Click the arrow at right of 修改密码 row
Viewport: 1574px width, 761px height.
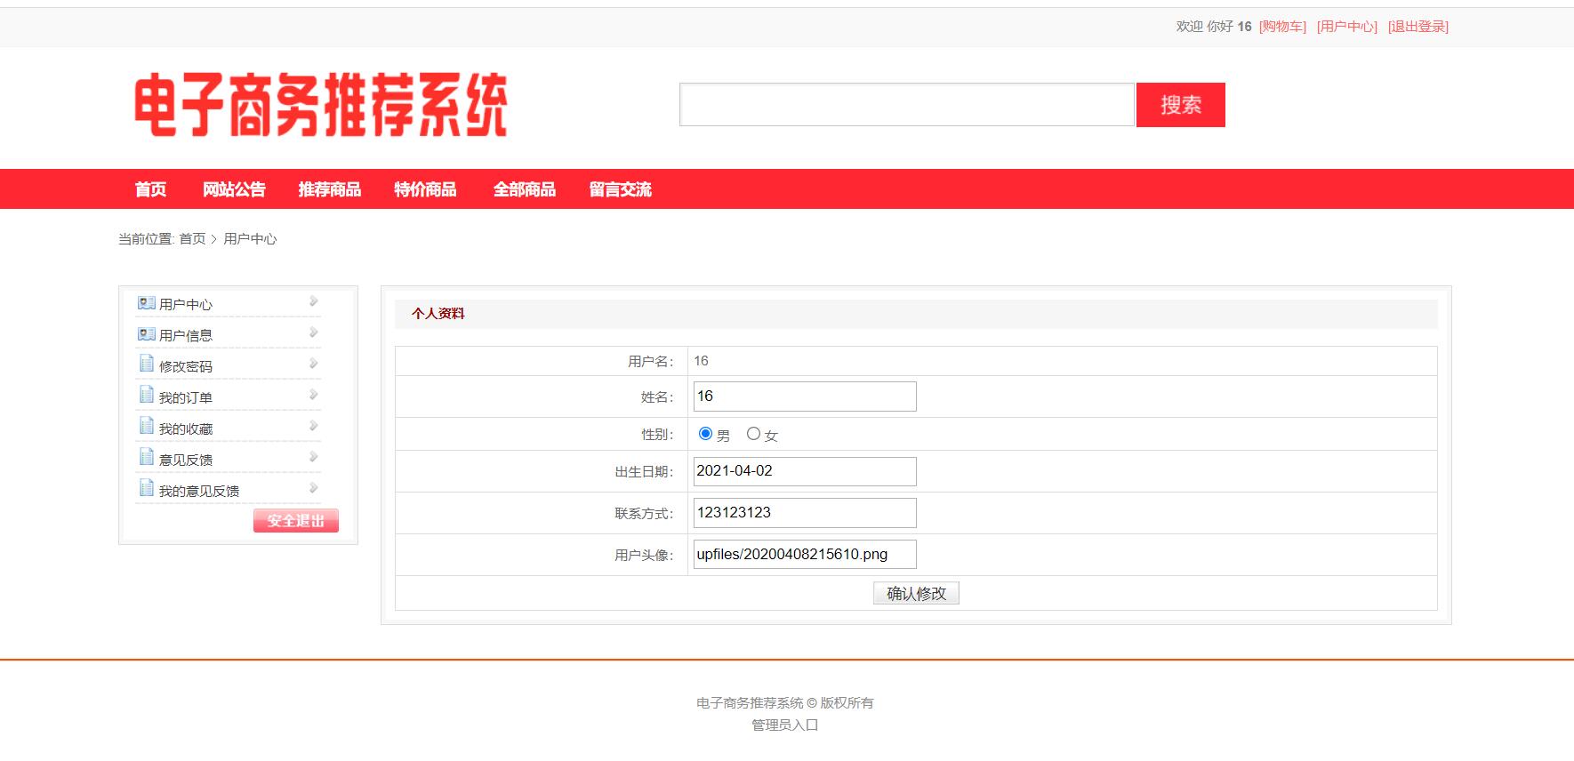(313, 364)
